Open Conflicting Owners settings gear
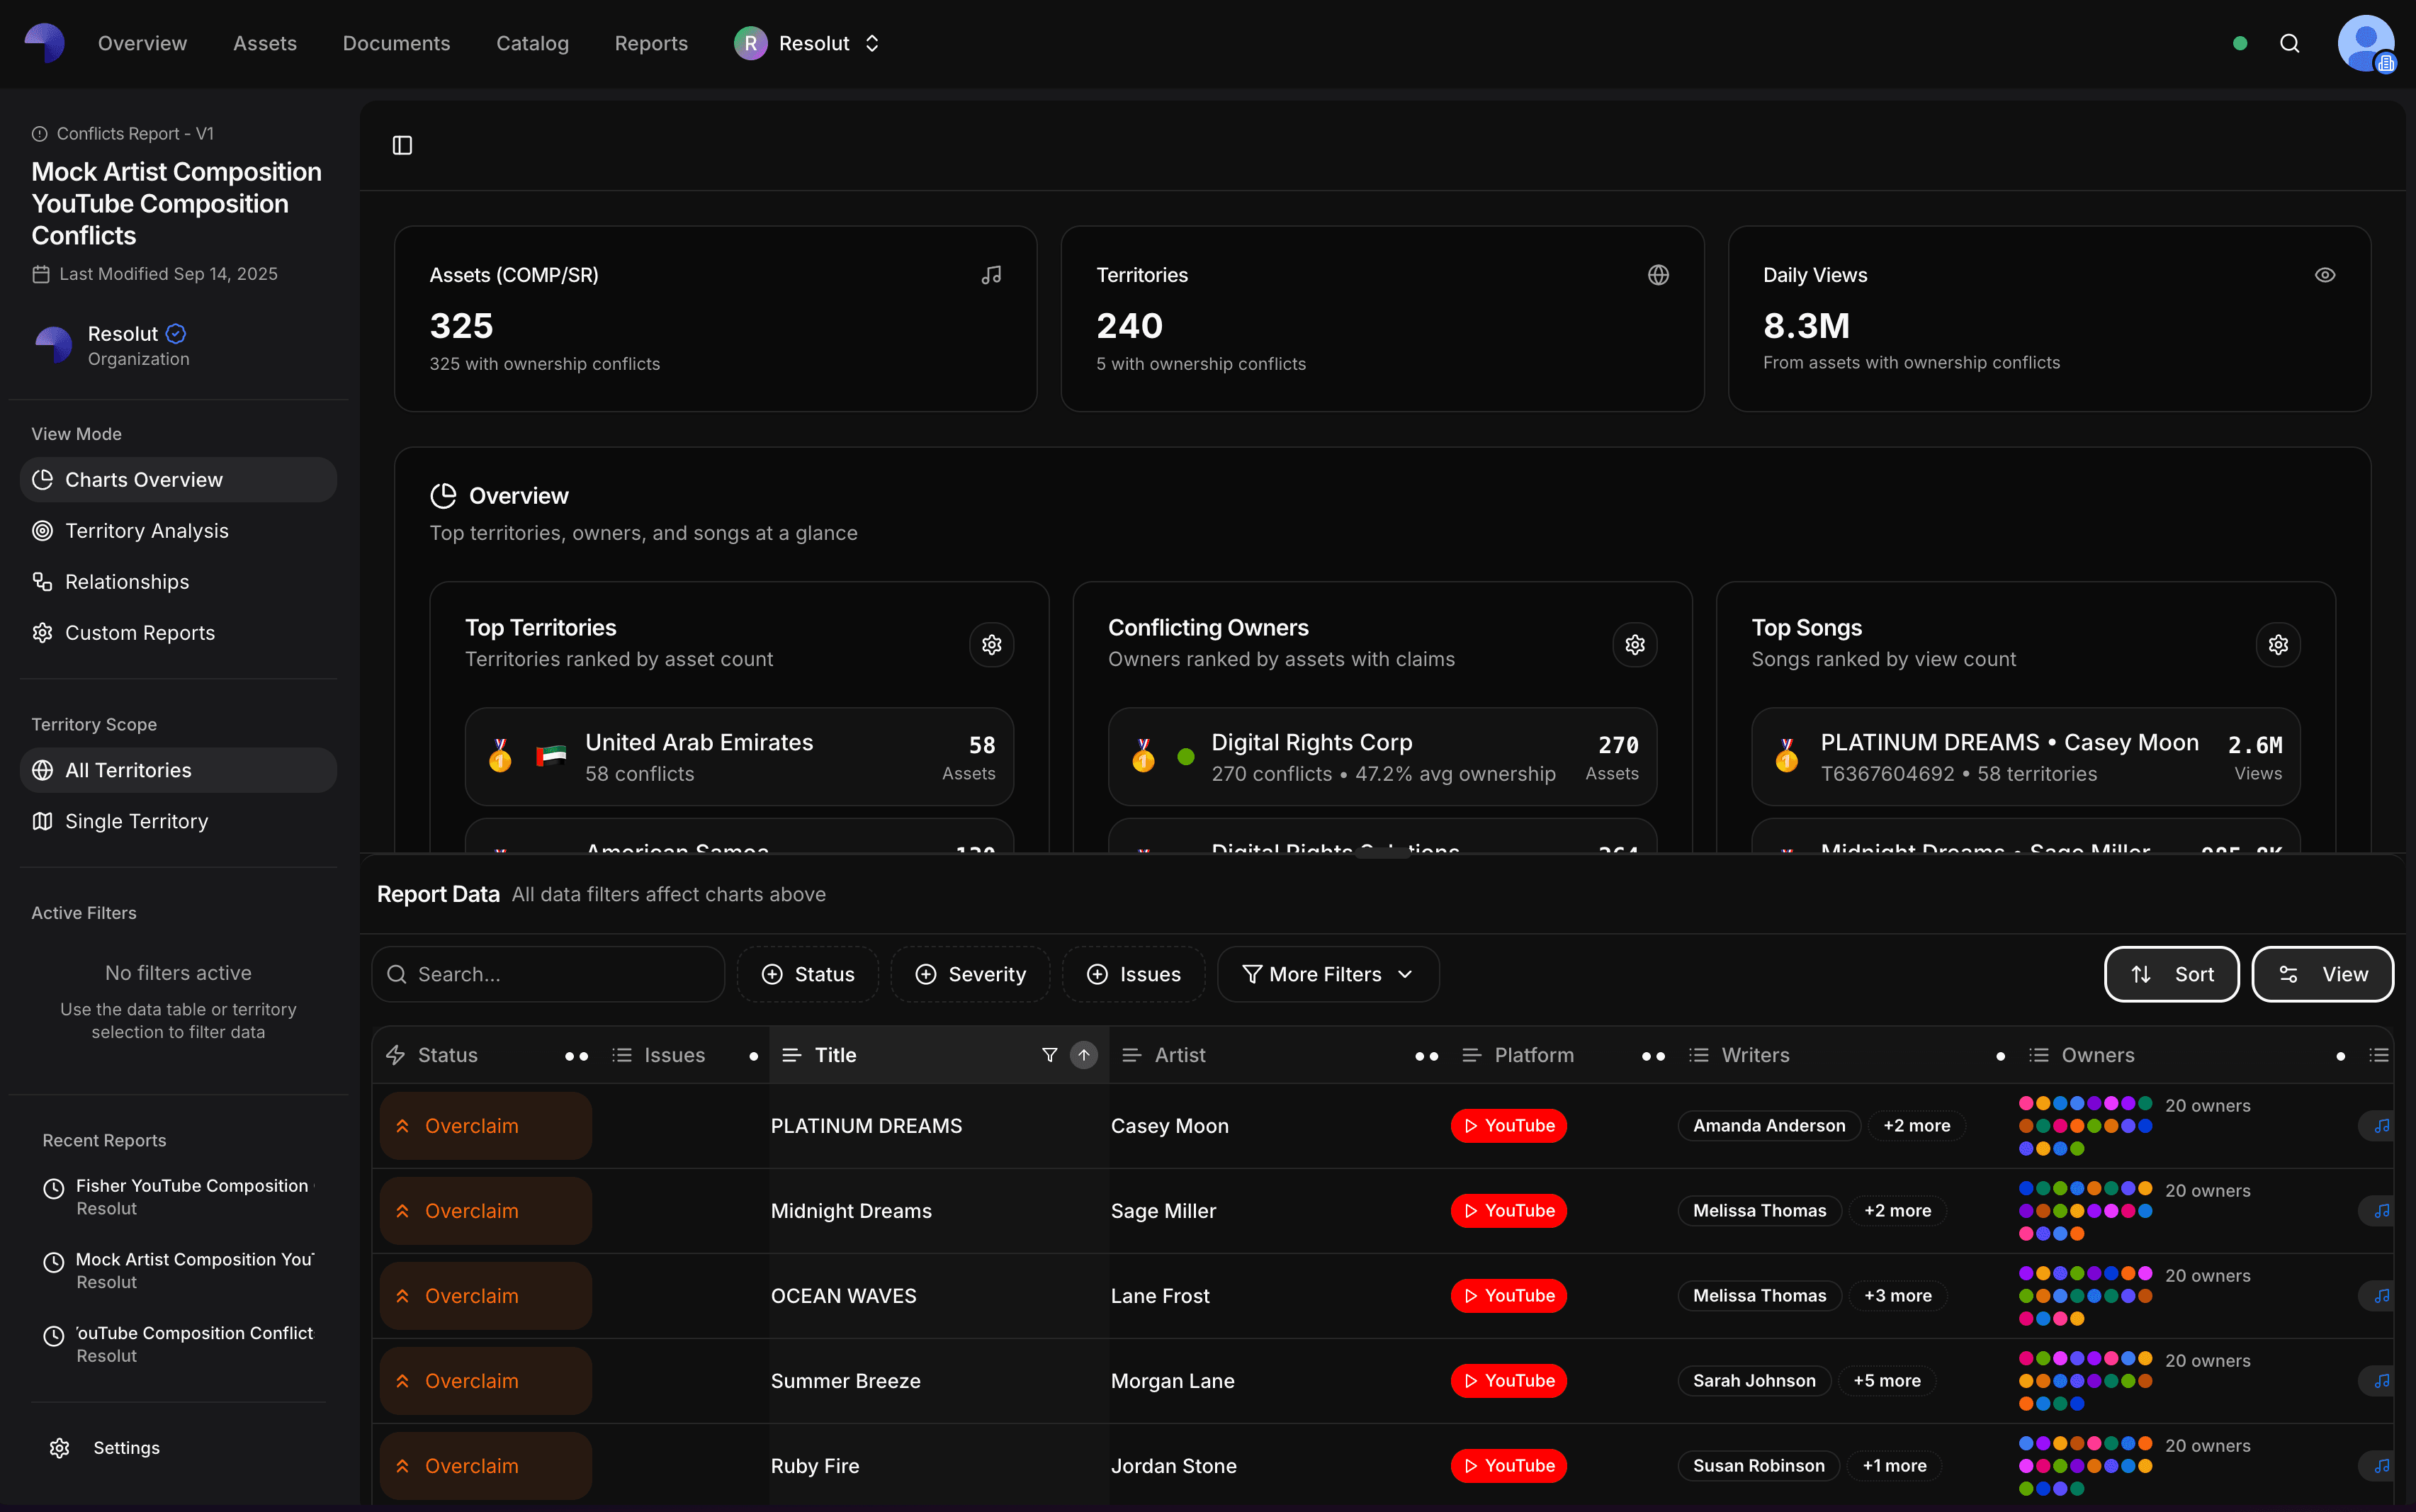 [x=1634, y=645]
